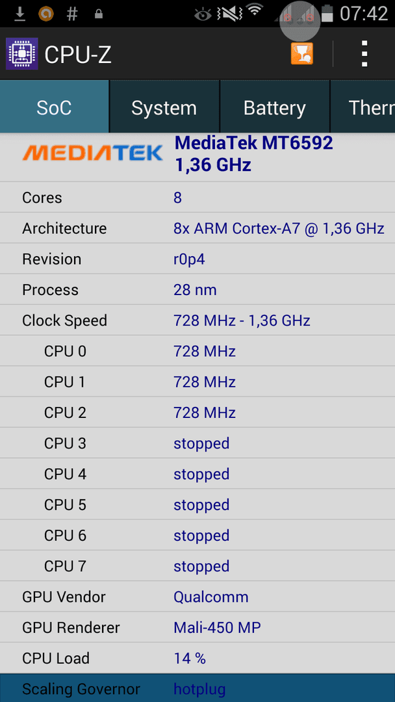This screenshot has height=702, width=395.
Task: Tap the Wi-Fi signal status icon
Action: pos(255,11)
